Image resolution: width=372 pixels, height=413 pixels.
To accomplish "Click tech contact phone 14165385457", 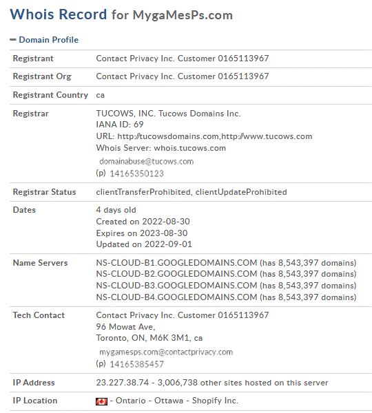I will coord(136,364).
